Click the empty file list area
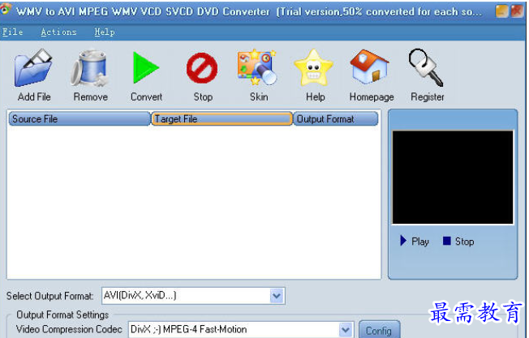The height and width of the screenshot is (338, 529). (x=194, y=202)
